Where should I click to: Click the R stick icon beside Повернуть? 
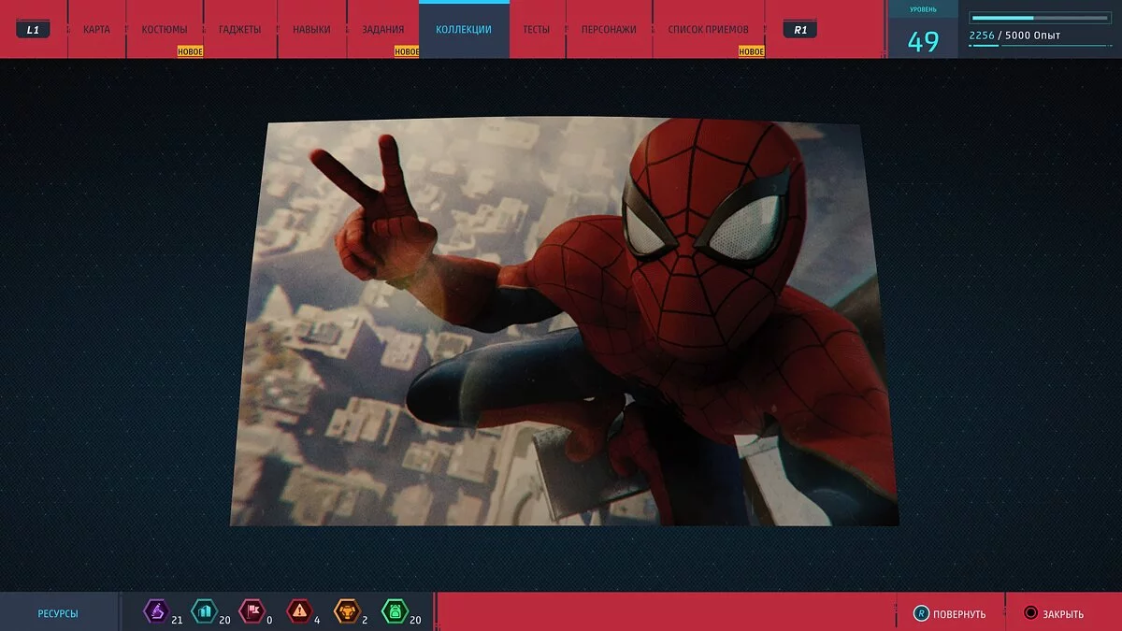click(x=921, y=614)
